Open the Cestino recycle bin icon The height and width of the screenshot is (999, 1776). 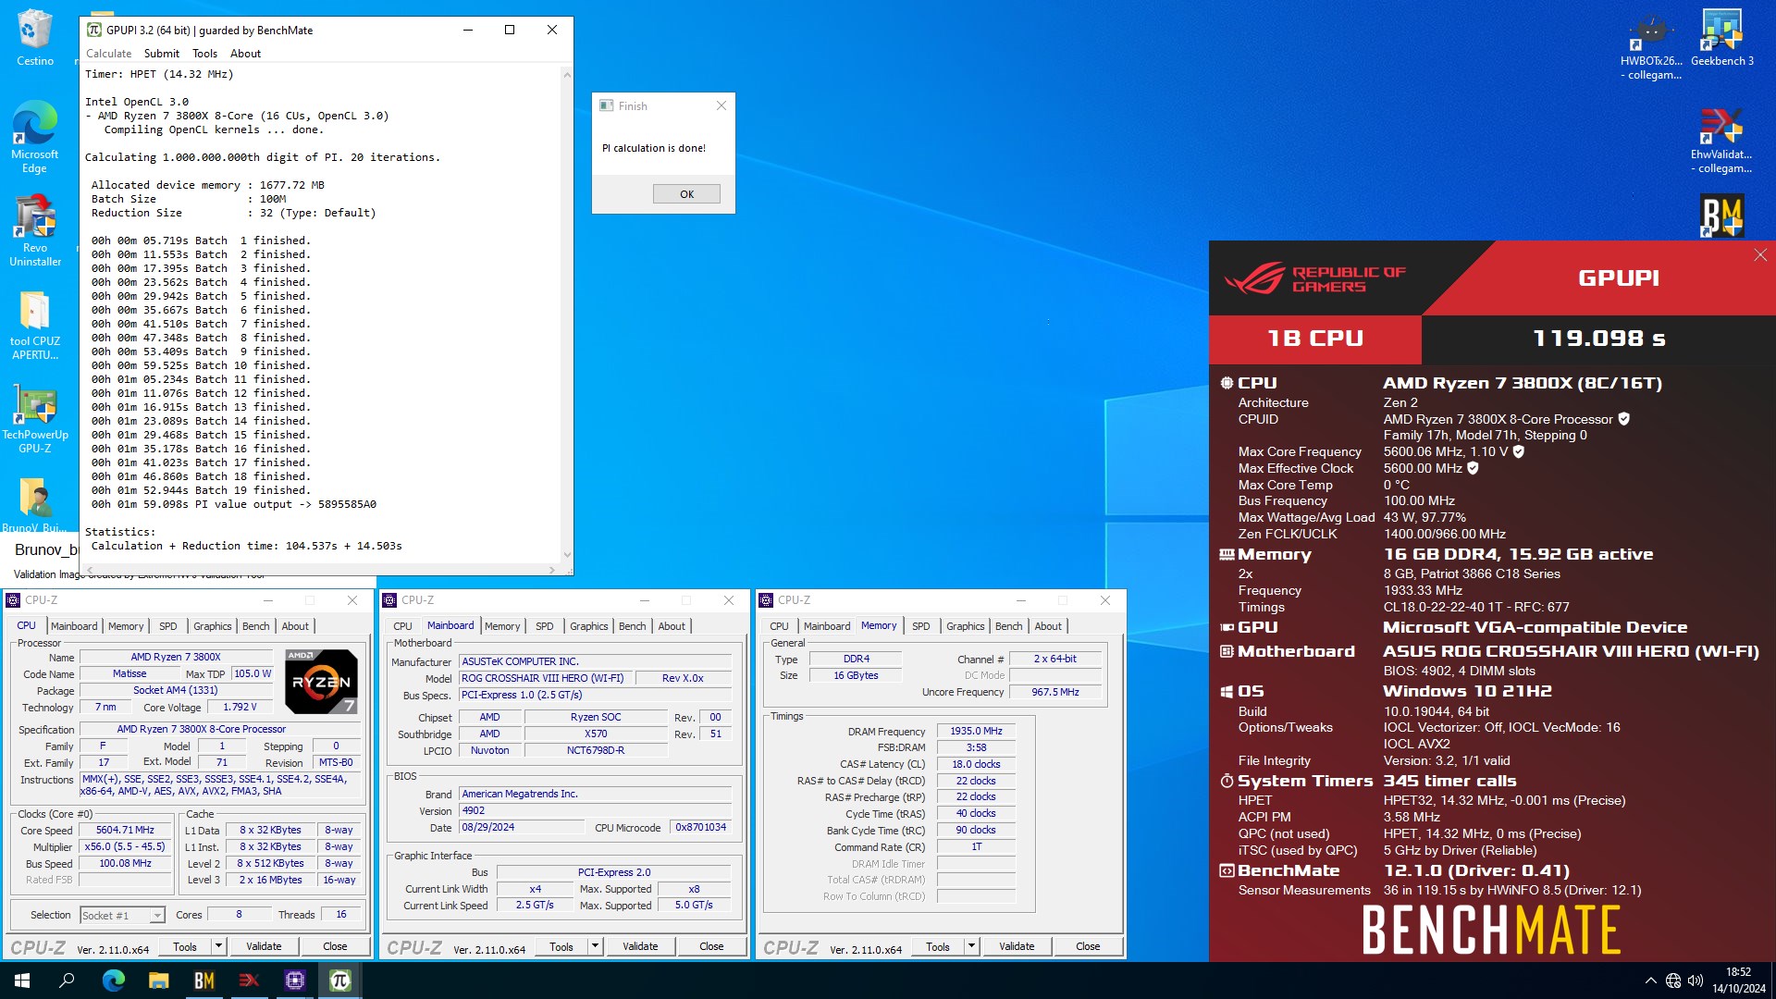coord(34,37)
